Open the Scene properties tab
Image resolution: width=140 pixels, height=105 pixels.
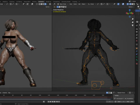click(x=137, y=38)
